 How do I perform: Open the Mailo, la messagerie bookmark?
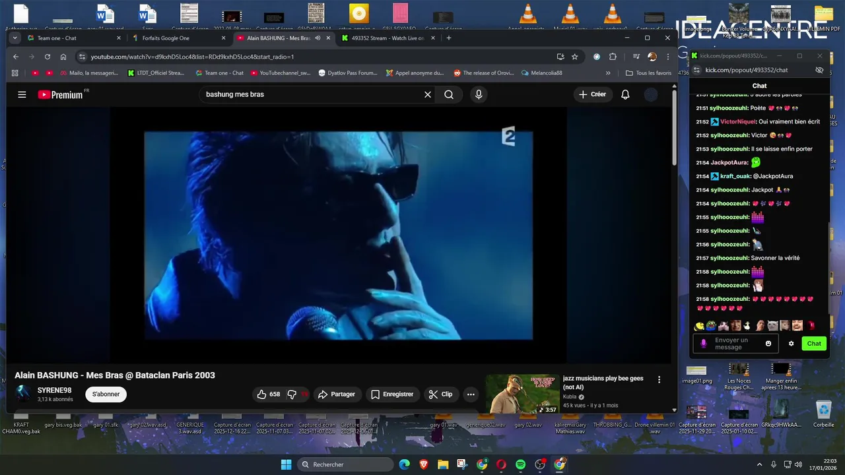[x=88, y=73]
